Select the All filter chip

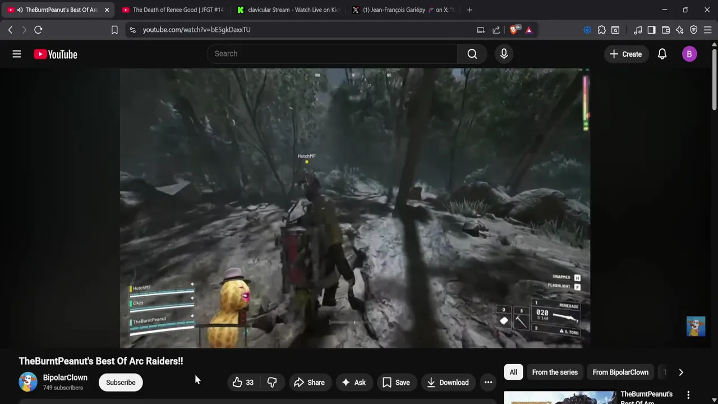513,372
